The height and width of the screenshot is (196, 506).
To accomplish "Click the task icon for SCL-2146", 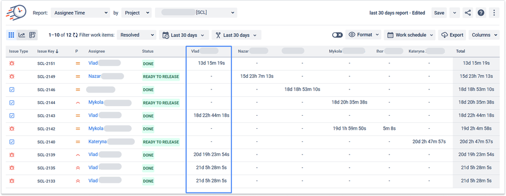I will coord(12,90).
